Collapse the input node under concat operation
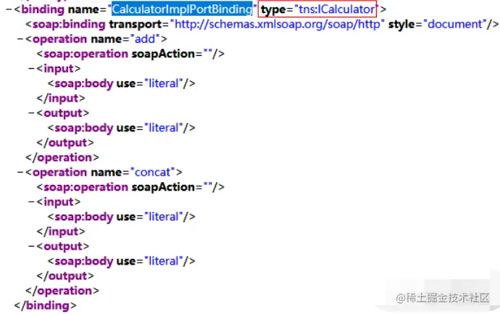 coord(32,202)
